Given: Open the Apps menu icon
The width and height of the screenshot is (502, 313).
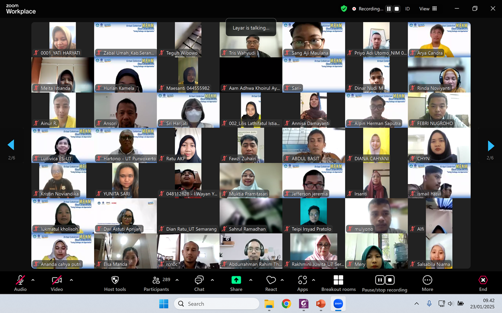Looking at the screenshot, I should click(x=302, y=280).
